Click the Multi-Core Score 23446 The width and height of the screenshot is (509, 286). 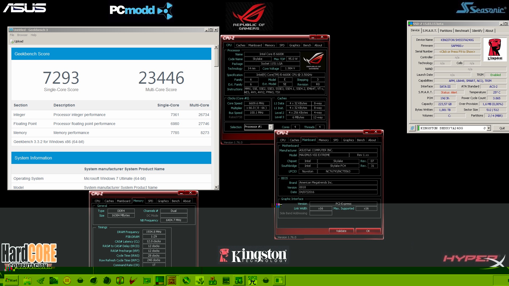[161, 78]
